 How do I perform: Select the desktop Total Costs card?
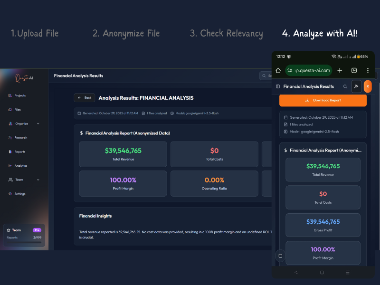[214, 154]
